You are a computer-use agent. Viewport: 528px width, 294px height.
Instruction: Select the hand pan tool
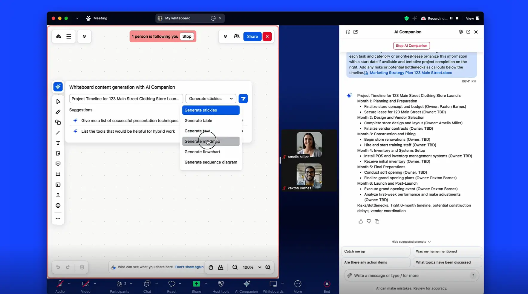click(x=211, y=267)
